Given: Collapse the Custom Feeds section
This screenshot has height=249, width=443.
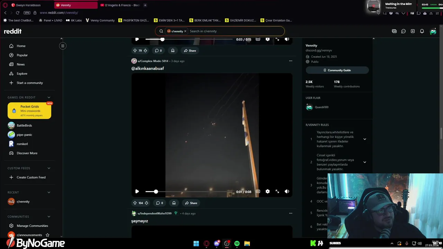Looking at the screenshot, I should (49, 168).
